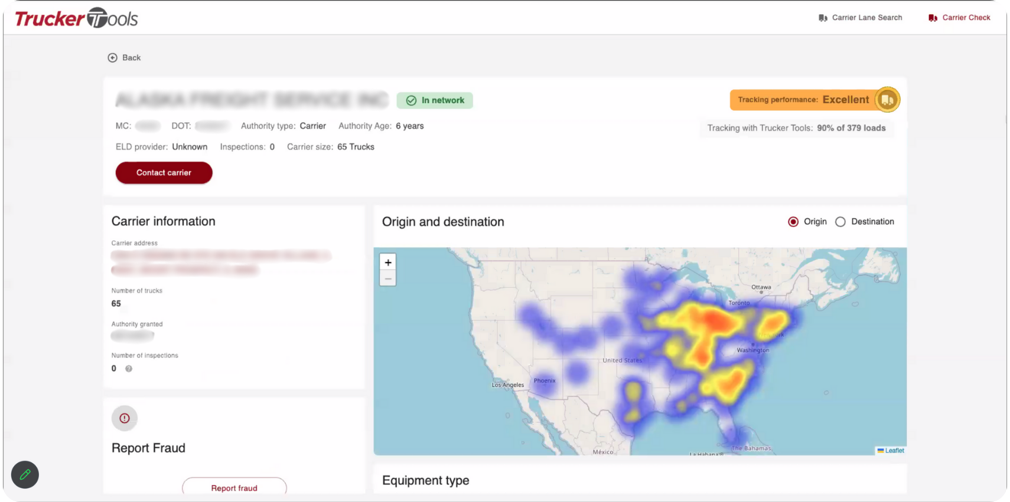Image resolution: width=1010 pixels, height=502 pixels.
Task: Click the Carrier Check truck icon
Action: (x=933, y=18)
